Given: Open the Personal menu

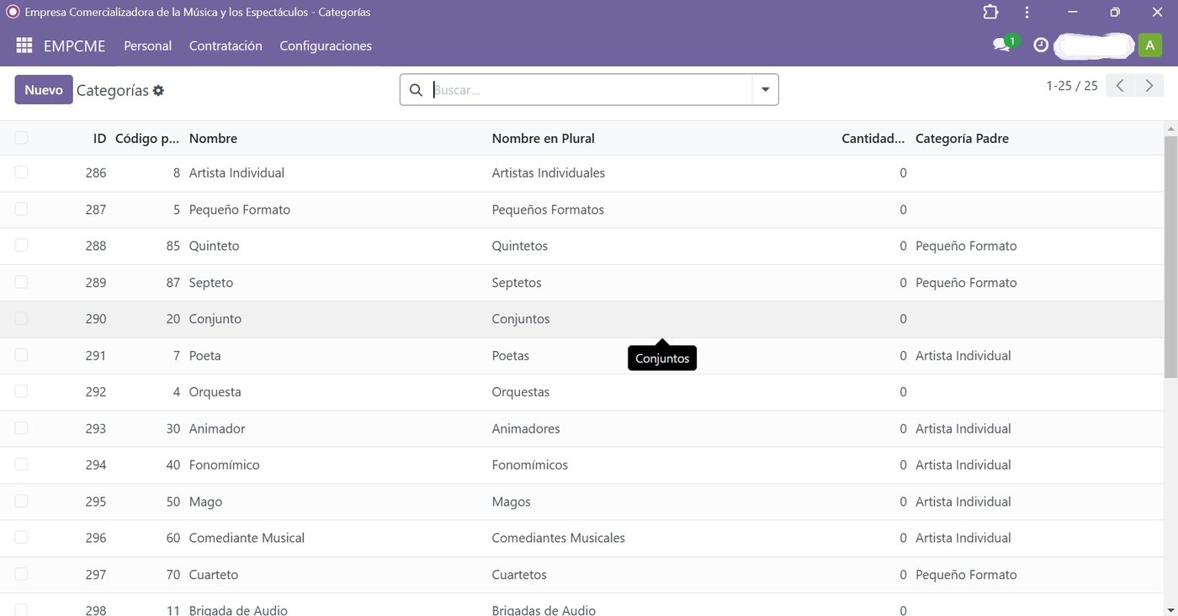Looking at the screenshot, I should 147,45.
